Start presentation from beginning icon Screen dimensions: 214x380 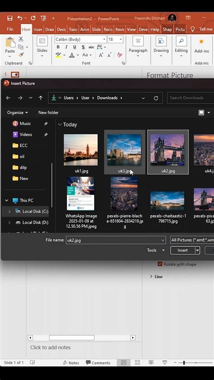click(x=43, y=18)
